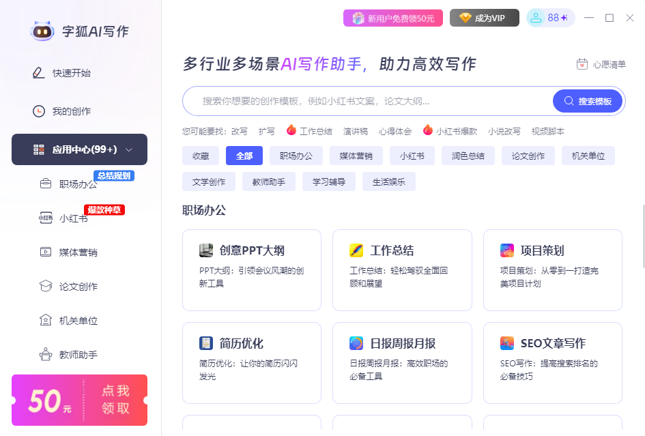The height and width of the screenshot is (436, 645).
Task: Click the vertical scrollbar on right edge
Action: [x=643, y=237]
